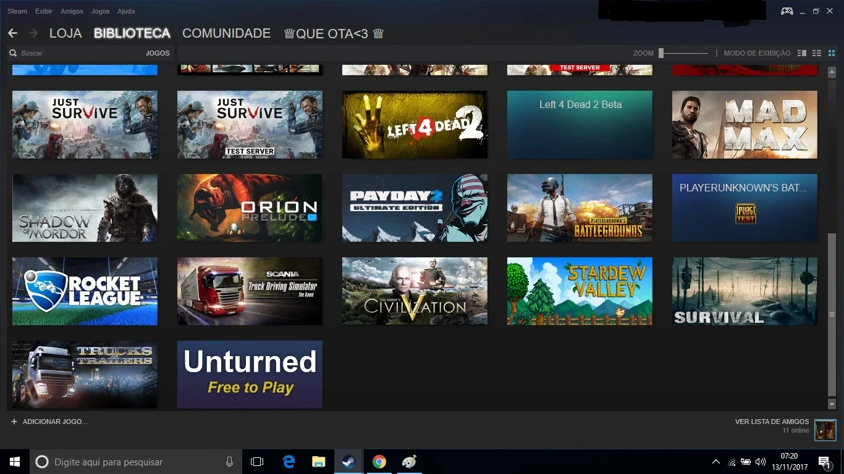Click the taskbar clock and date
The image size is (844, 474).
(x=789, y=462)
